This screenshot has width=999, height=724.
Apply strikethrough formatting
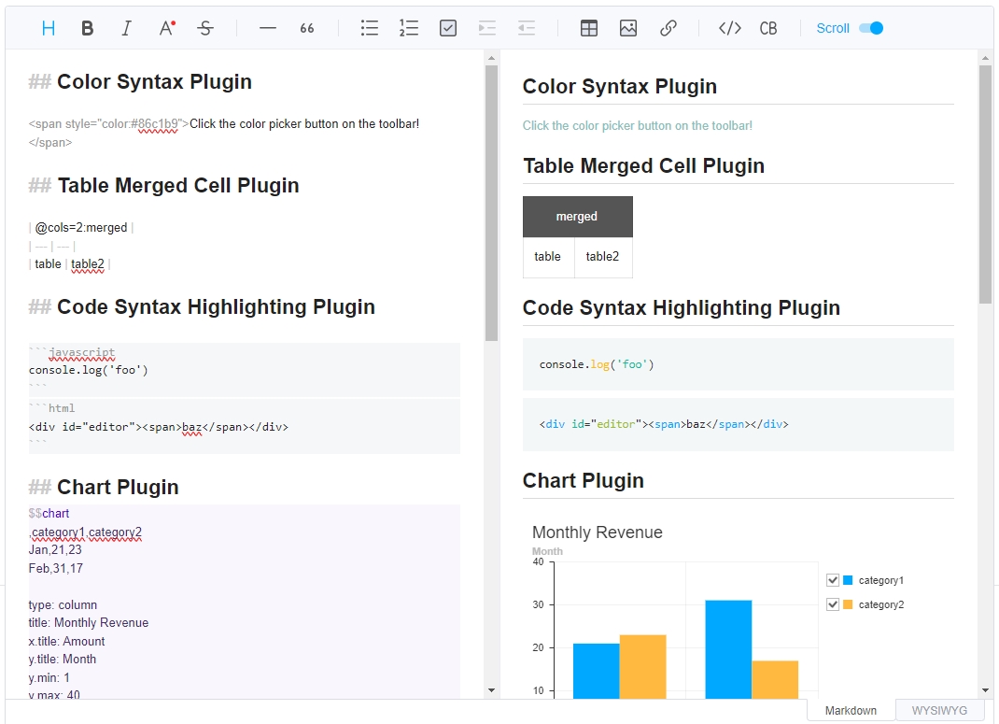point(205,28)
